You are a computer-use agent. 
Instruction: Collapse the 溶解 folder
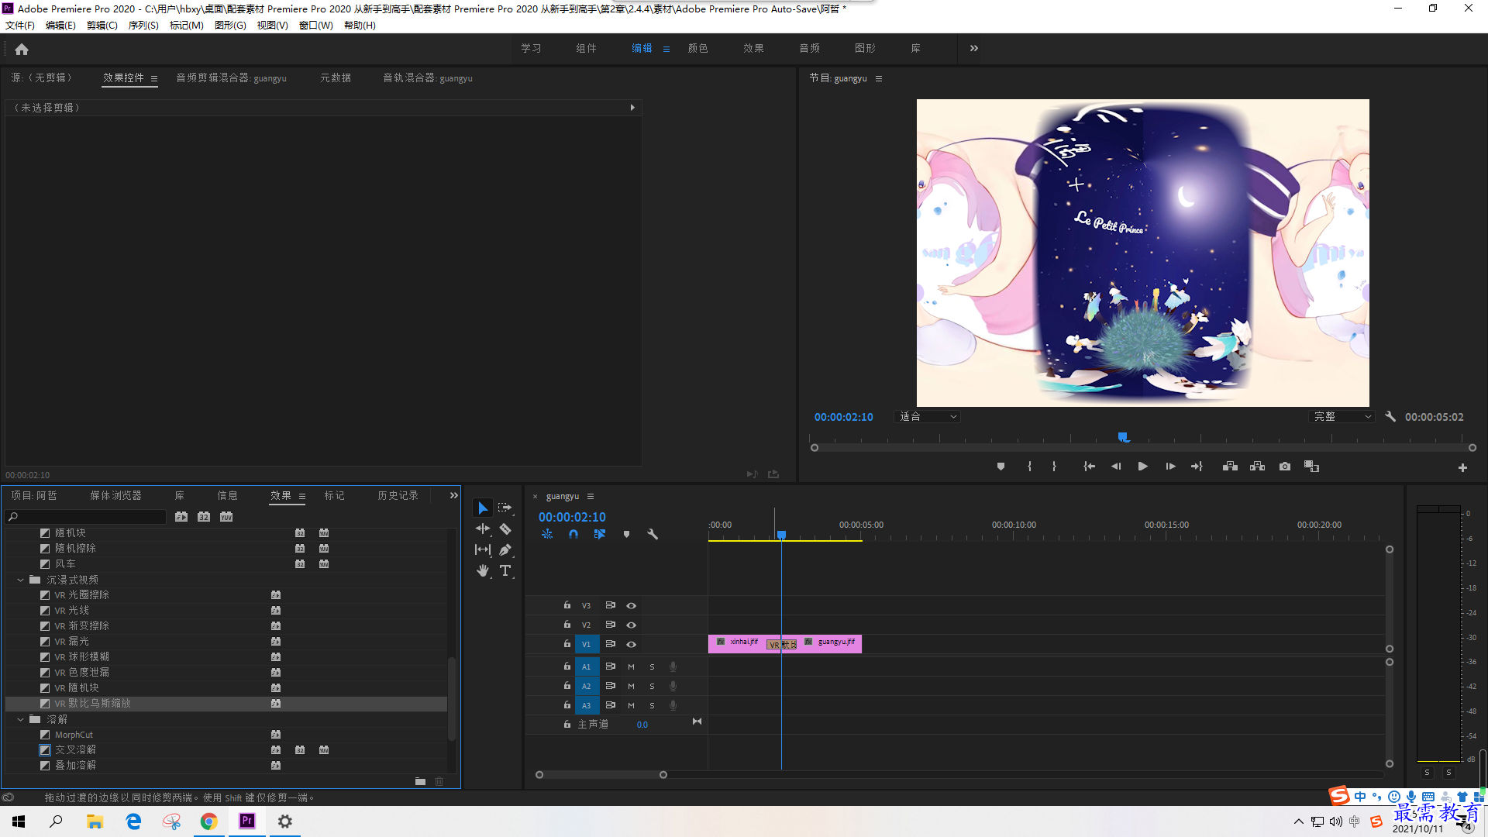pos(21,719)
